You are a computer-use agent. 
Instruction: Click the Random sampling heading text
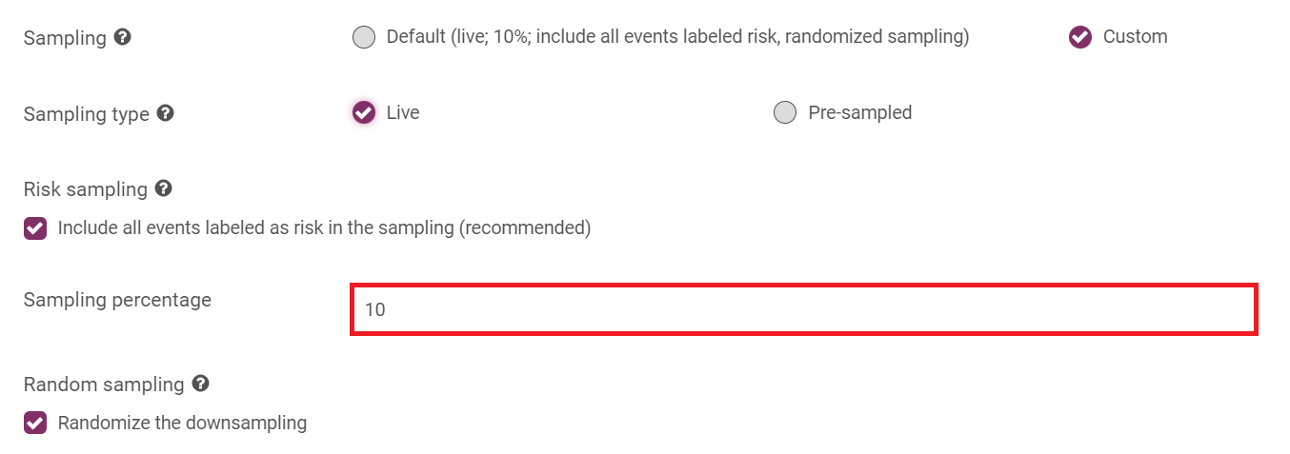104,385
